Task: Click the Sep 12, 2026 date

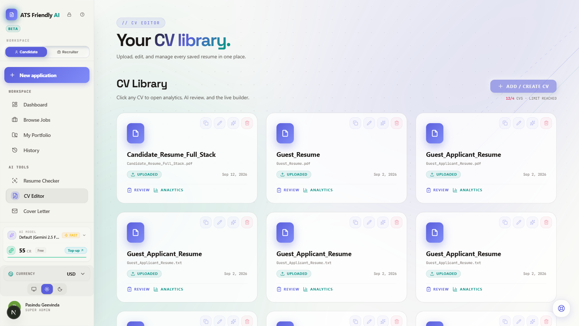Action: 234,175
